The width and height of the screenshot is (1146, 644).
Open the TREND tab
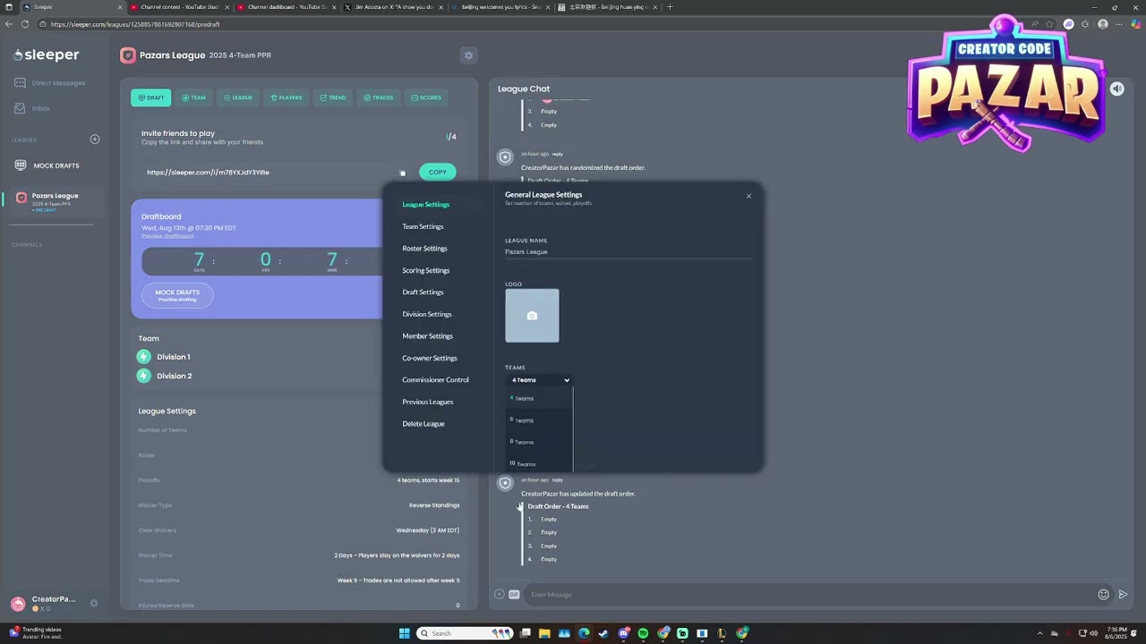coord(333,97)
